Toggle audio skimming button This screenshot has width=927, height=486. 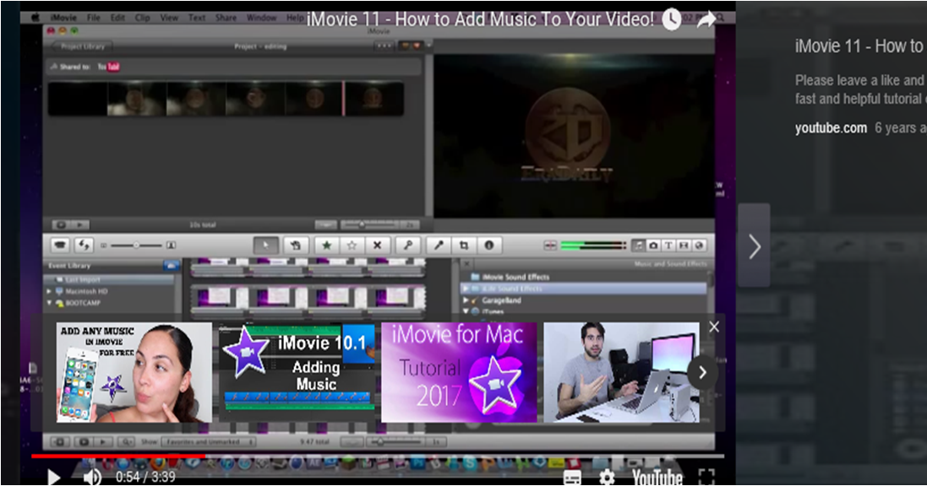point(550,245)
